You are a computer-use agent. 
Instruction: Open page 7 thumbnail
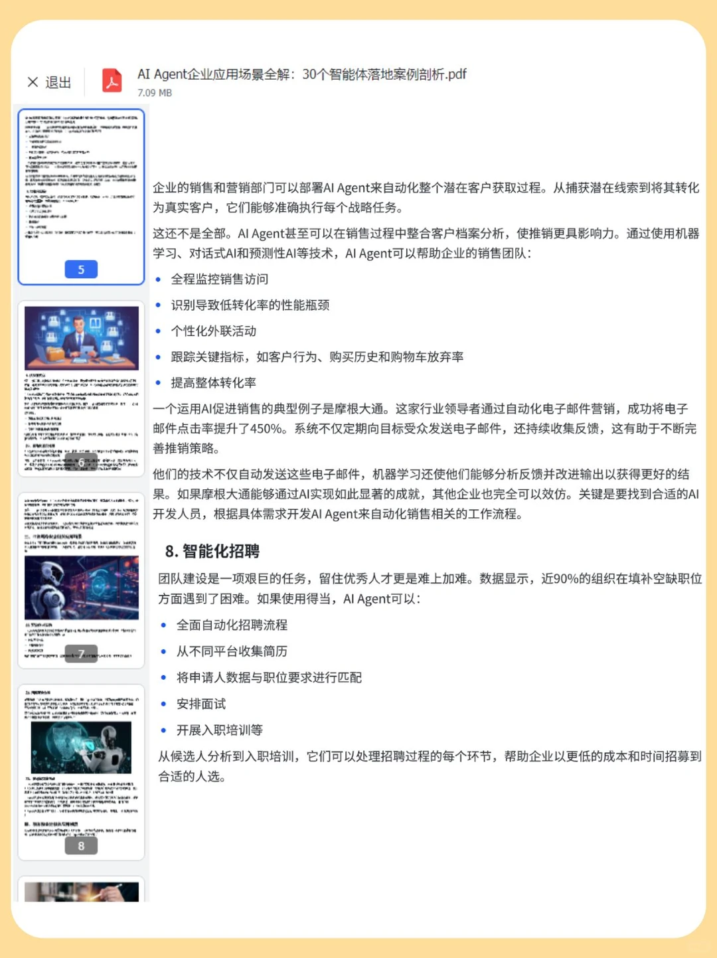pos(81,580)
